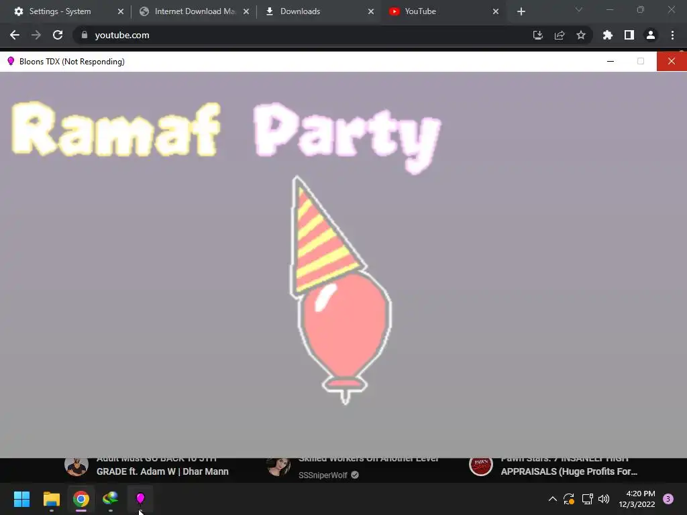Install app icon in address bar
The image size is (687, 515).
538,35
